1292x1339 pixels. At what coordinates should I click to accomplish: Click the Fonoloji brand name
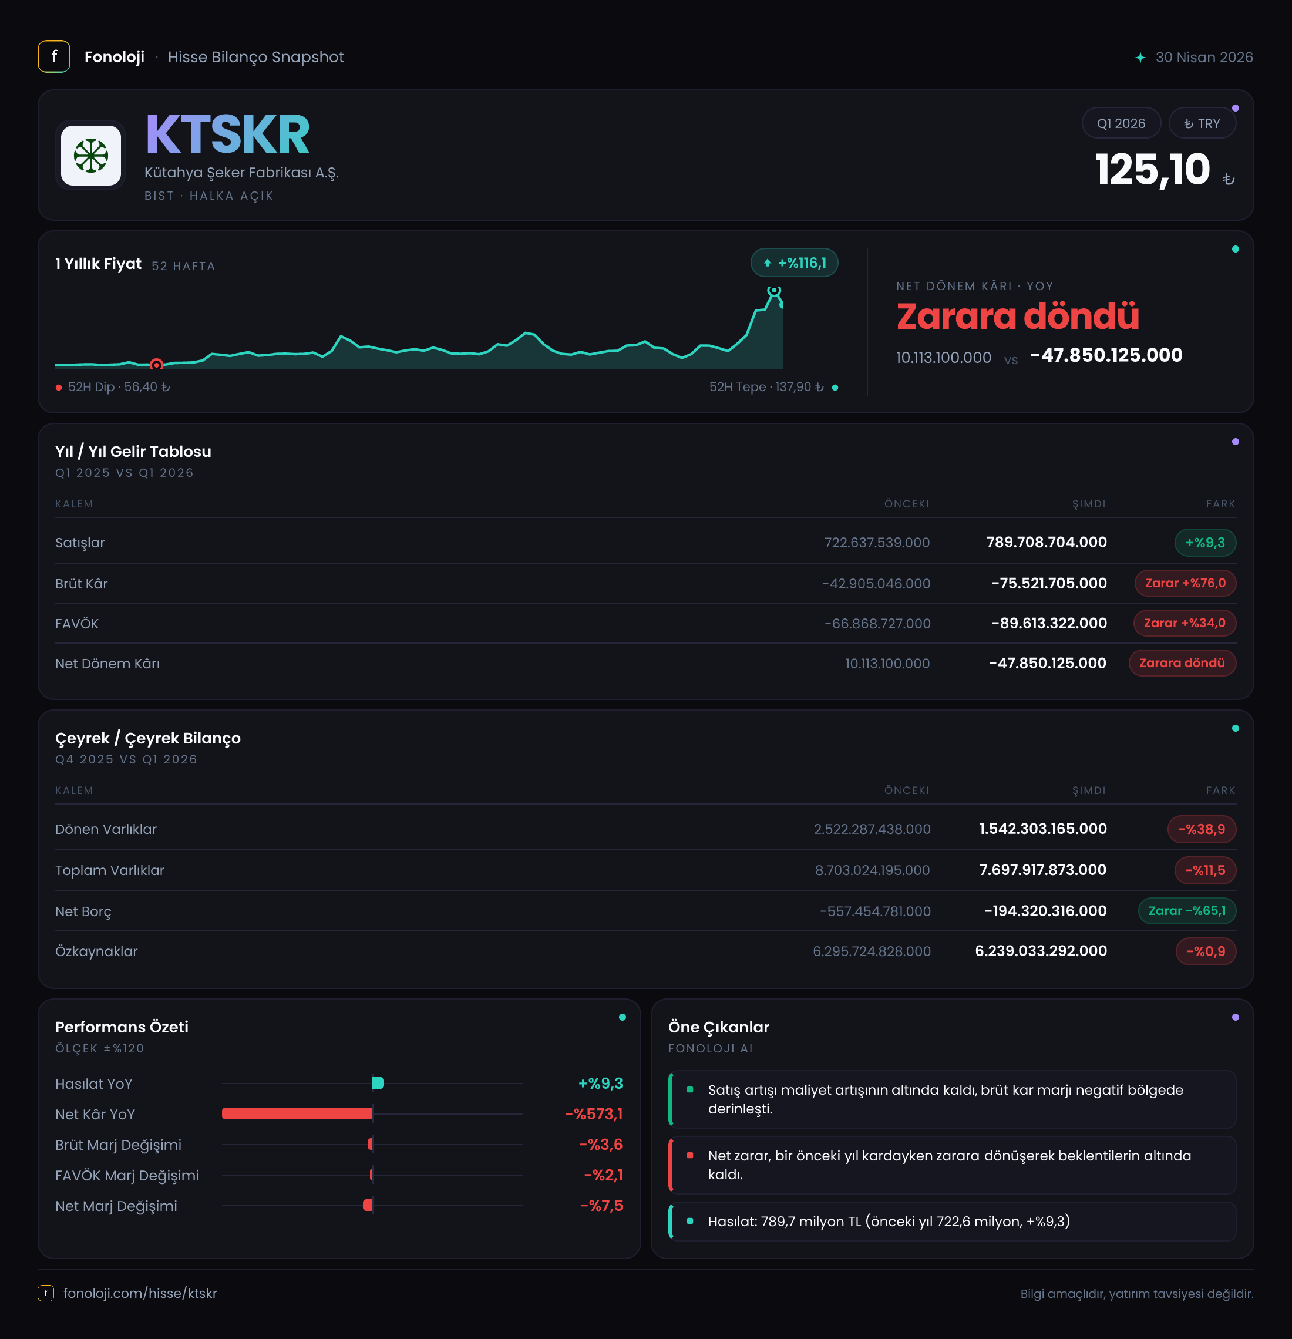(114, 57)
